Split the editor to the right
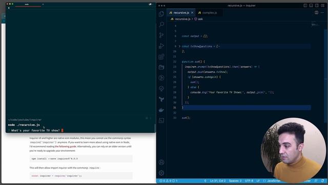328x185 pixels. 317,12
